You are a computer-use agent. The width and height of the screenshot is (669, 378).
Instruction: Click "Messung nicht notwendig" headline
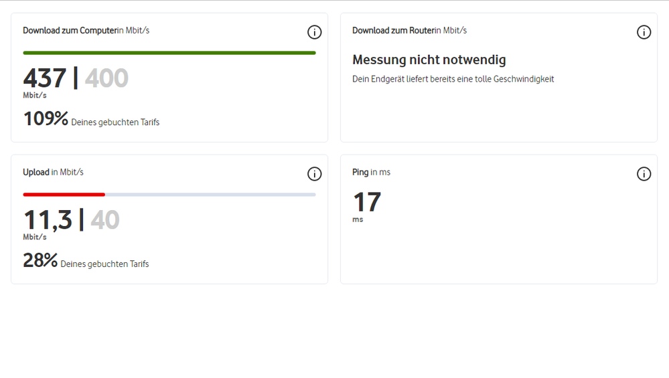pos(429,60)
